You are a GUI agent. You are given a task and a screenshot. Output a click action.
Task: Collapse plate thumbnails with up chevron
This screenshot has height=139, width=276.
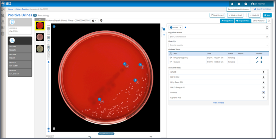pos(40,20)
